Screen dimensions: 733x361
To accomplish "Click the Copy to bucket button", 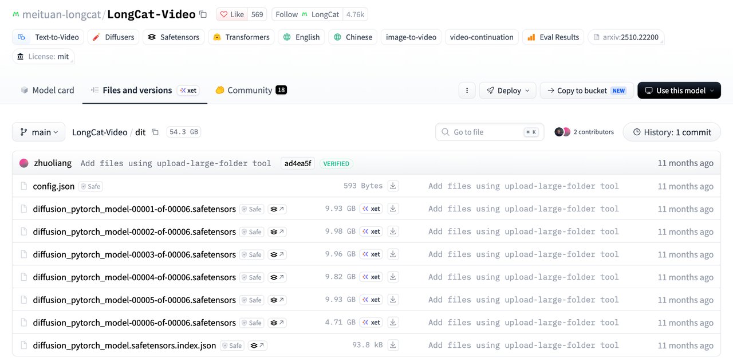I will pyautogui.click(x=586, y=91).
